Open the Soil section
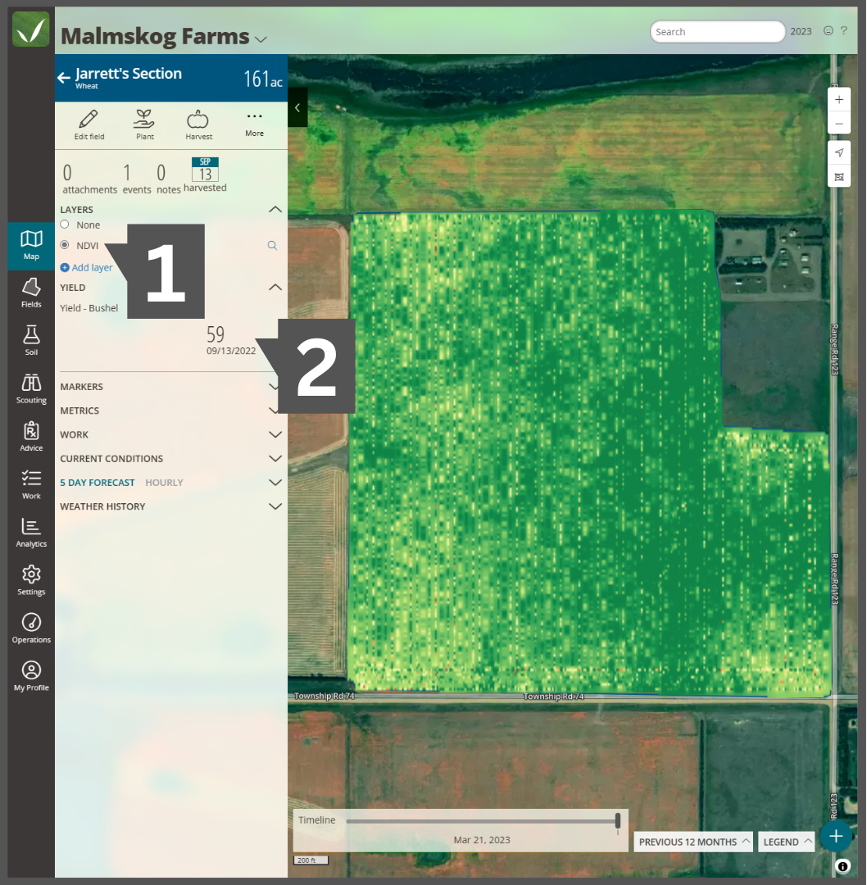Image resolution: width=867 pixels, height=885 pixels. [31, 340]
